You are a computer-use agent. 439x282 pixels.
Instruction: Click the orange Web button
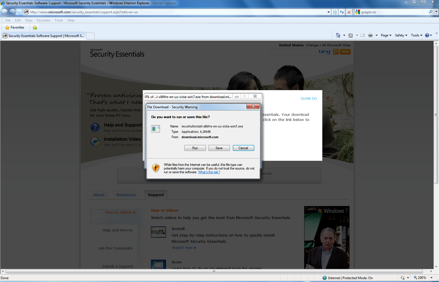point(345,52)
